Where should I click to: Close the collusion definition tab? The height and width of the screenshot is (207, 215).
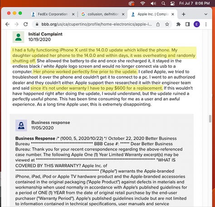coord(123,14)
